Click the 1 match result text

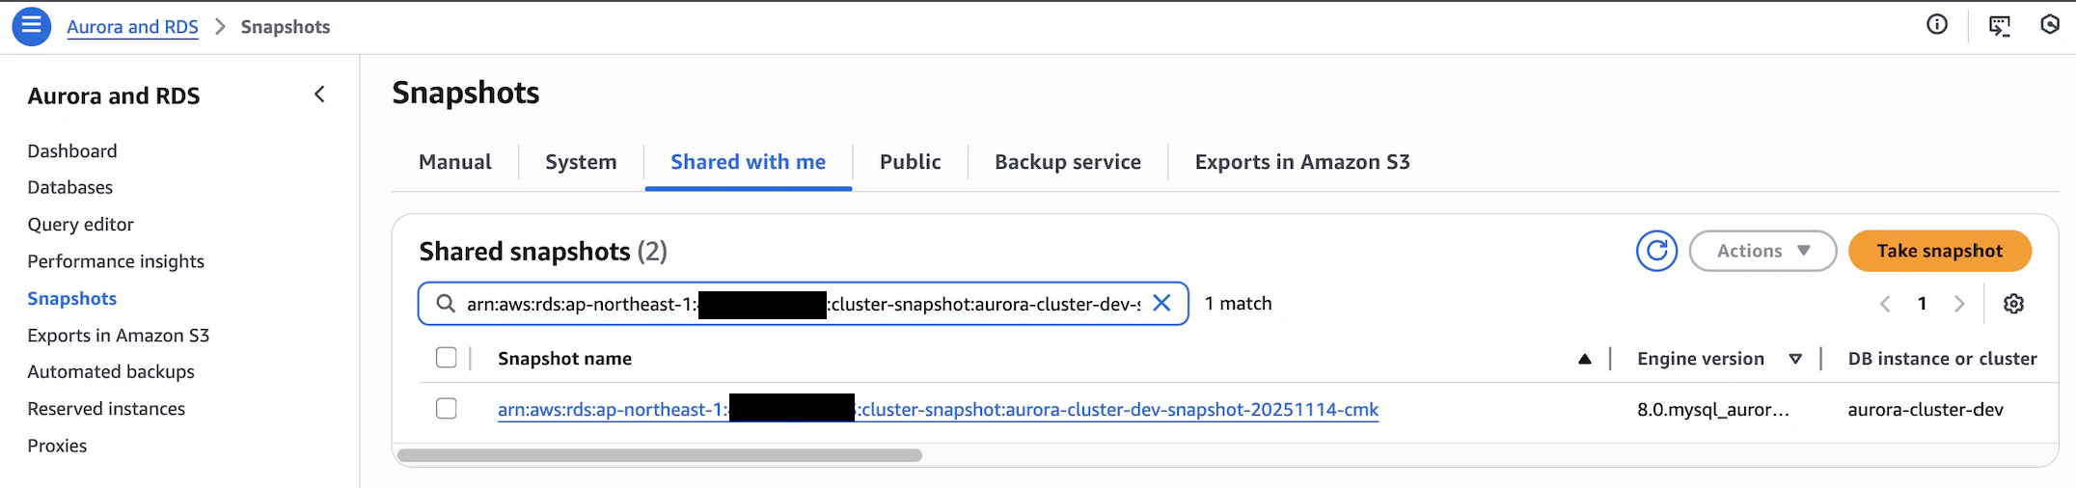click(1238, 304)
